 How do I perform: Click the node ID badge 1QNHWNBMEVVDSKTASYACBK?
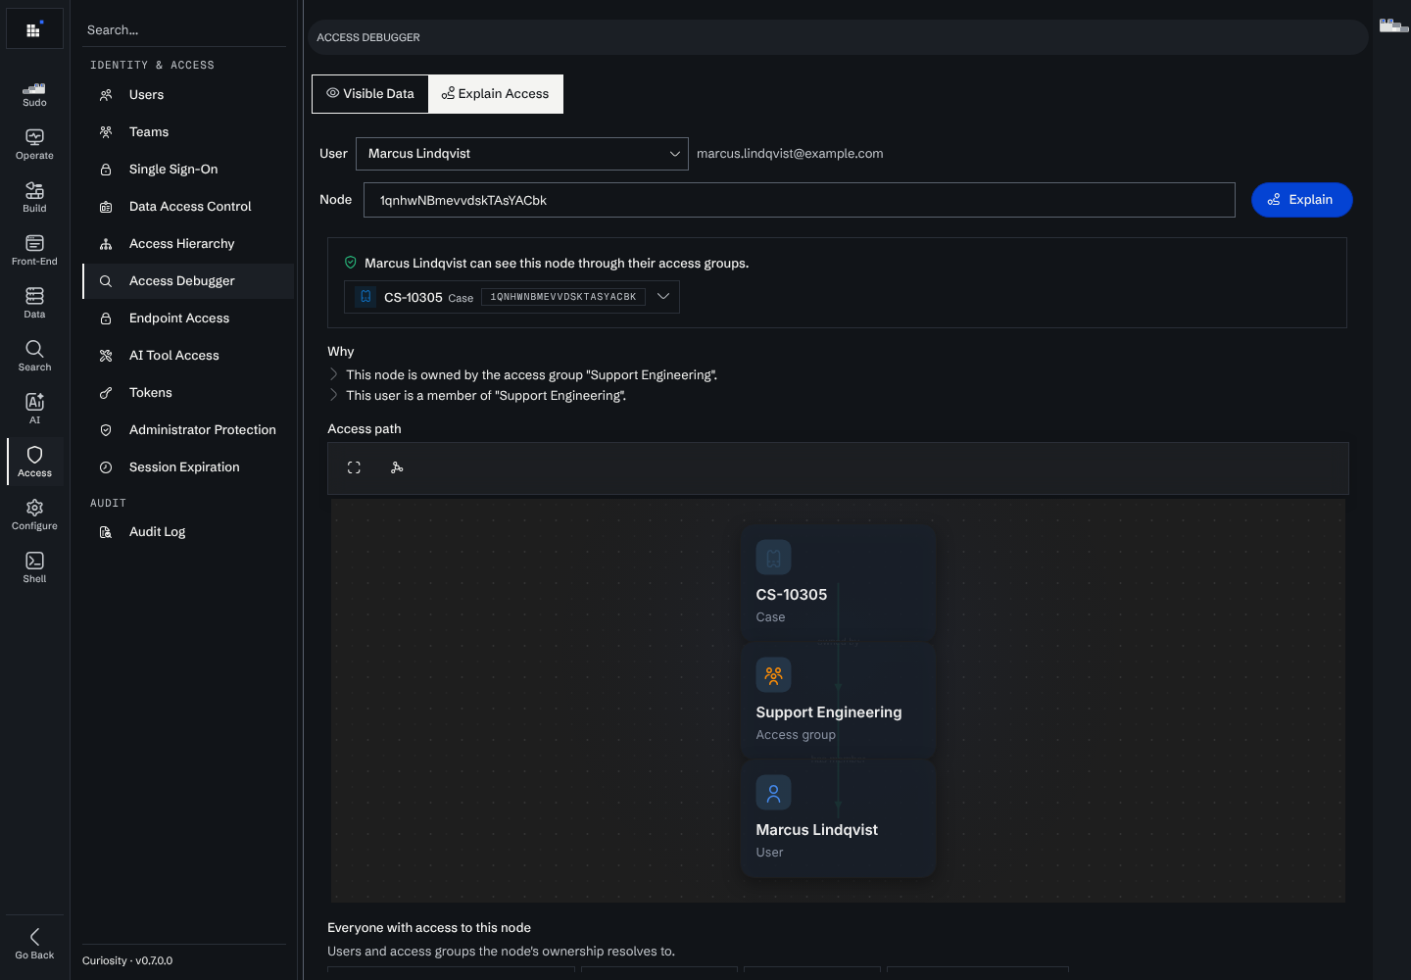[563, 297]
